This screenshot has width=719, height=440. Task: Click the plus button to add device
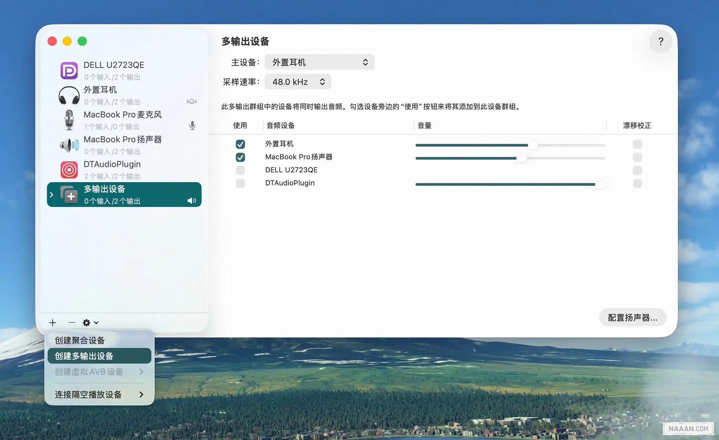[x=53, y=323]
